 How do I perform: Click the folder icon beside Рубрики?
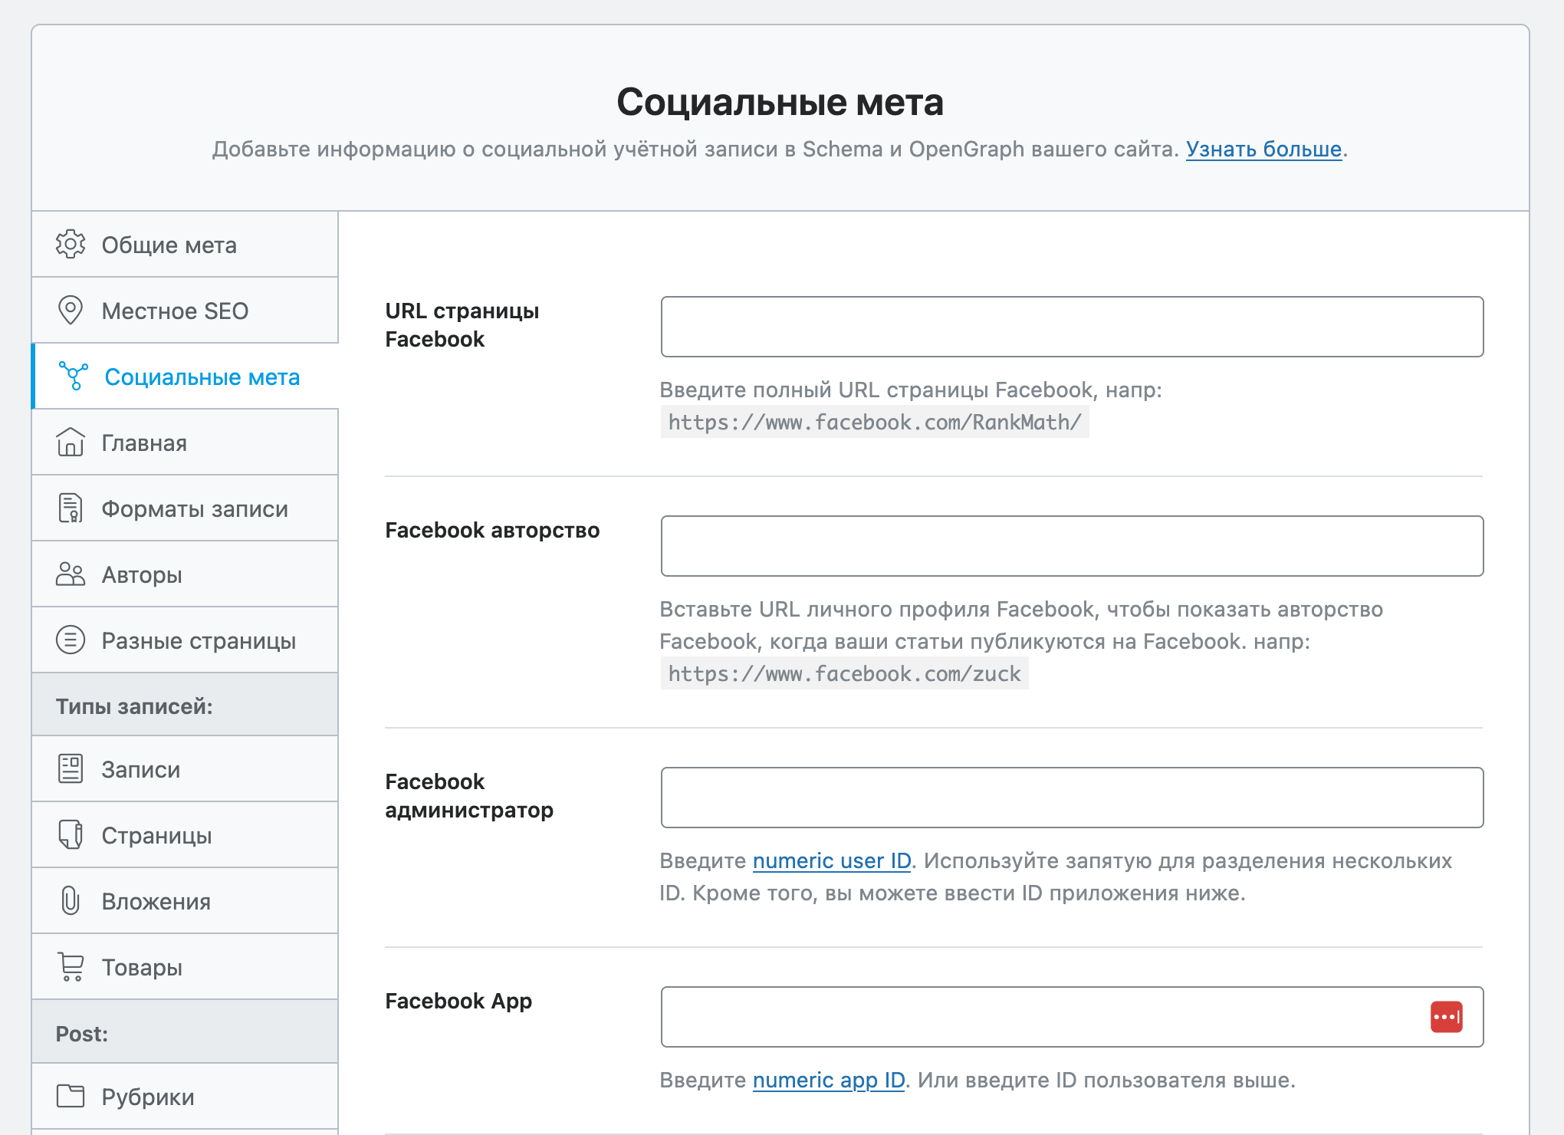[x=71, y=1096]
